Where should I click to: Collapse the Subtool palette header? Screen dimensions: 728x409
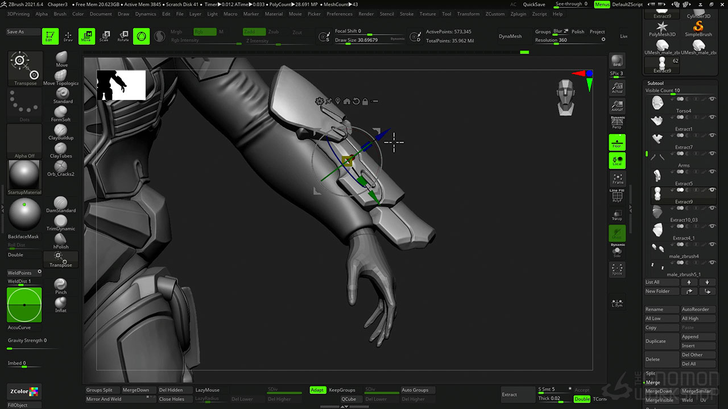(656, 83)
